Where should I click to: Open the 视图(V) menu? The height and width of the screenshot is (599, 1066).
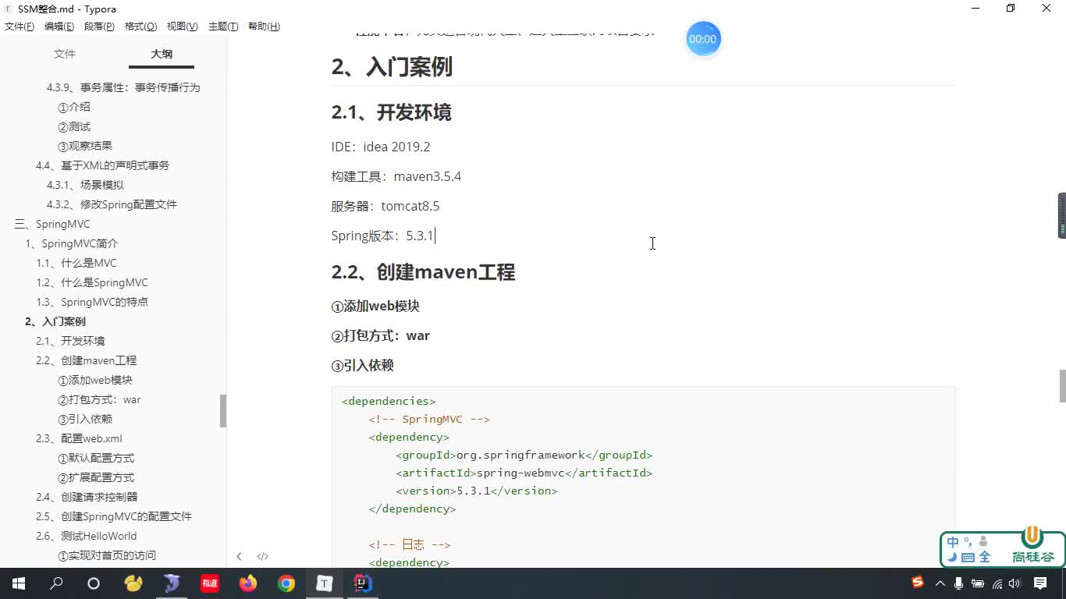pos(182,27)
